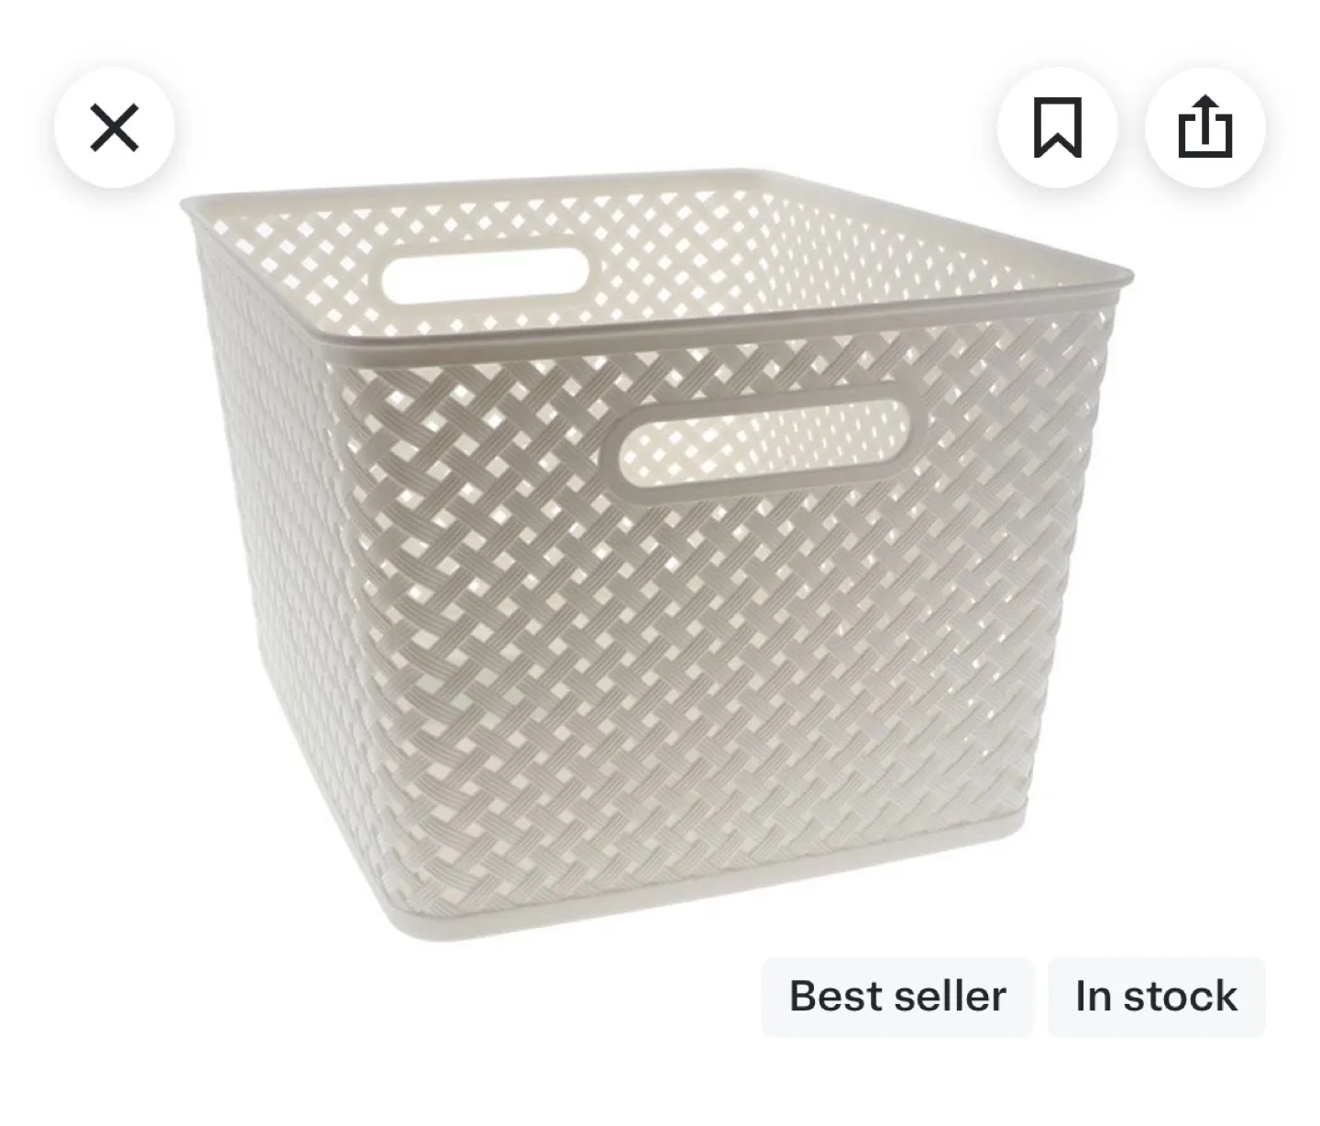The width and height of the screenshot is (1320, 1126).
Task: Toggle the saved bookmark state
Action: pos(1058,127)
